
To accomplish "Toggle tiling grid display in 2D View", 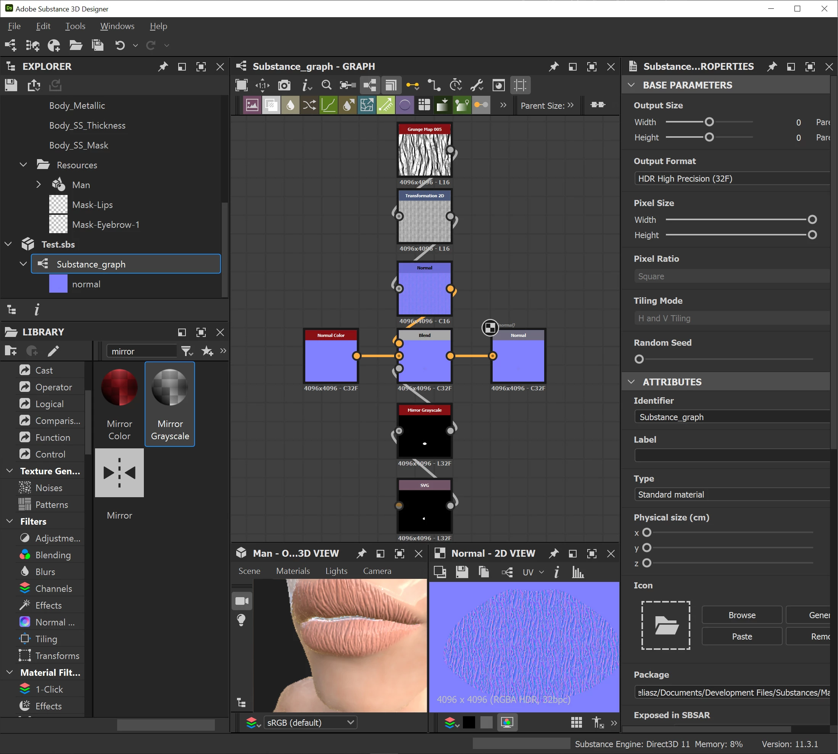I will [x=576, y=722].
